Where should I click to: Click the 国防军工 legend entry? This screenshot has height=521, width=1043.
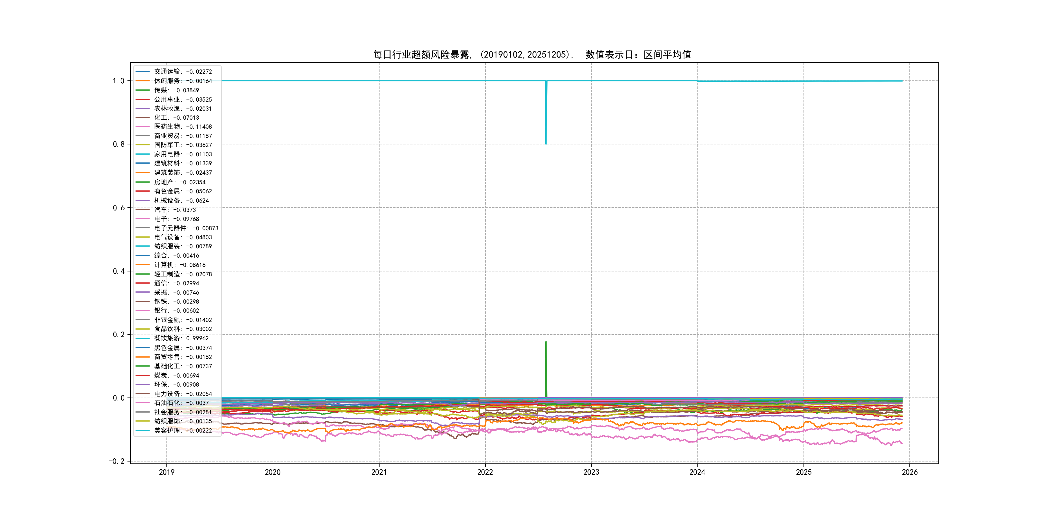tap(183, 145)
